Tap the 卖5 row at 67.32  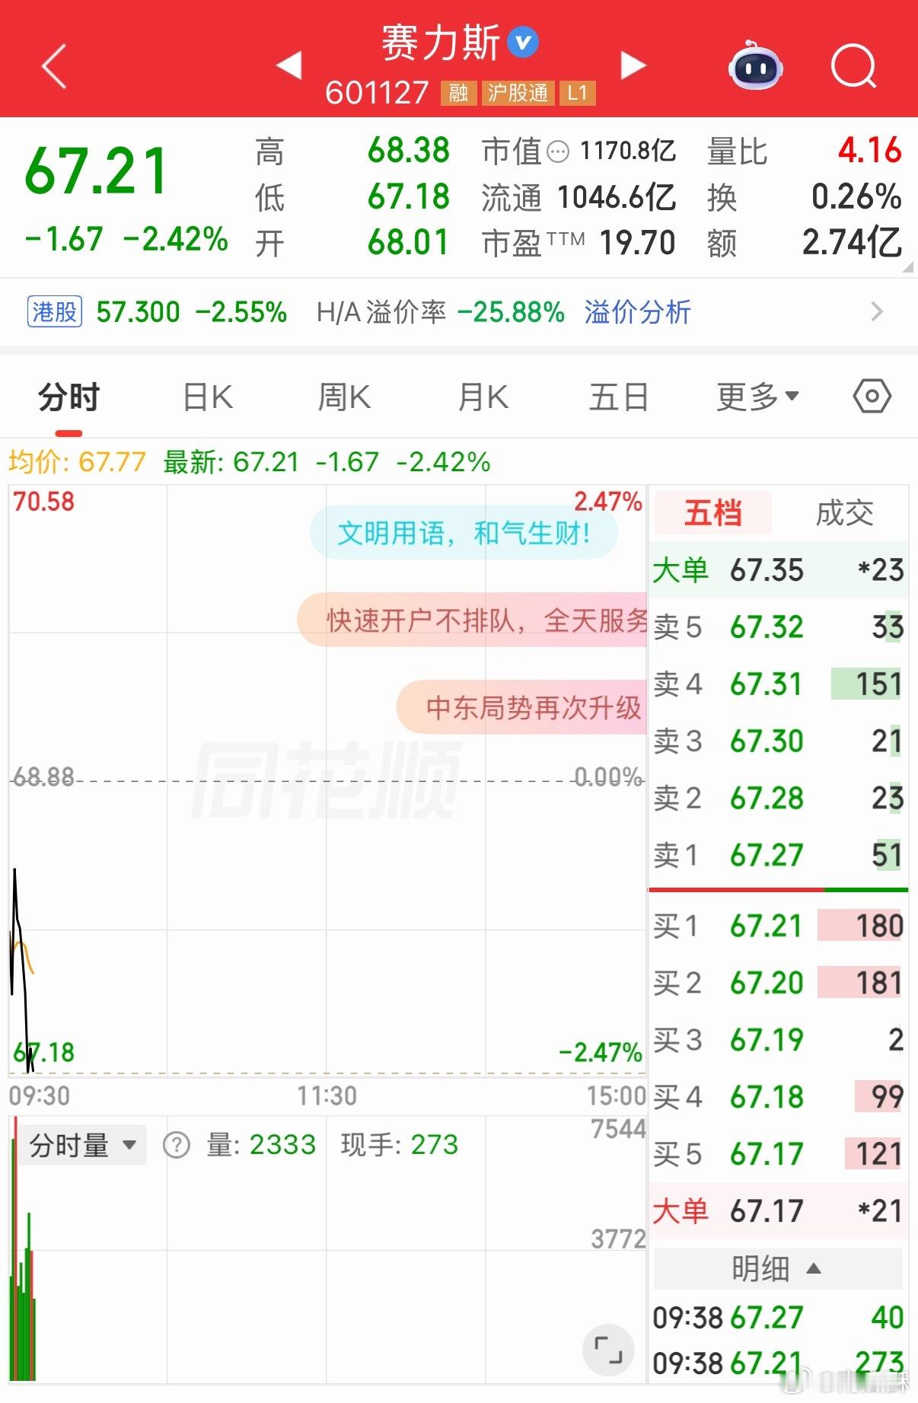click(779, 627)
